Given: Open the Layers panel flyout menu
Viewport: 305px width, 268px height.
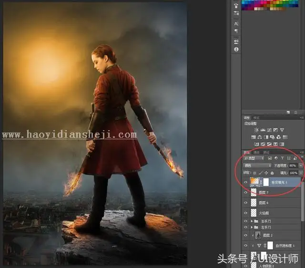Looking at the screenshot, I should point(302,152).
